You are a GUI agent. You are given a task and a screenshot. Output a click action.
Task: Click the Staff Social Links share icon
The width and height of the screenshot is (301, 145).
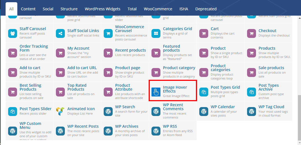tap(60, 33)
